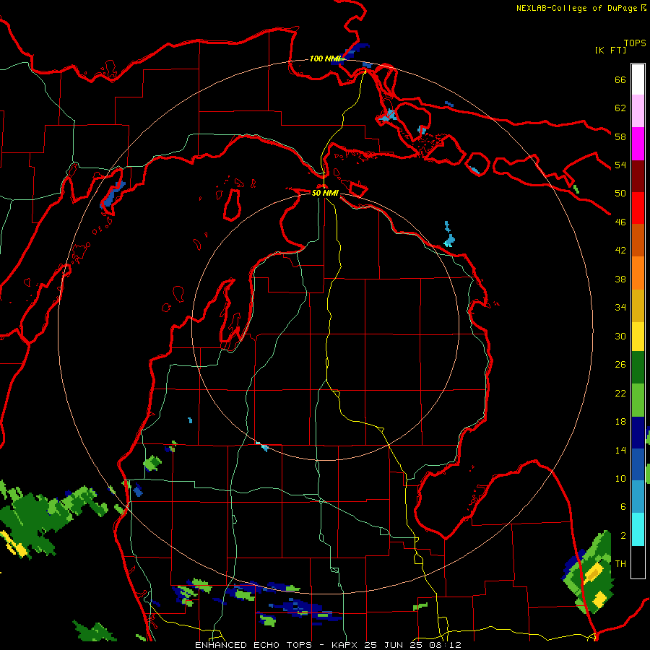Click the bright red legend color block

coord(638,208)
